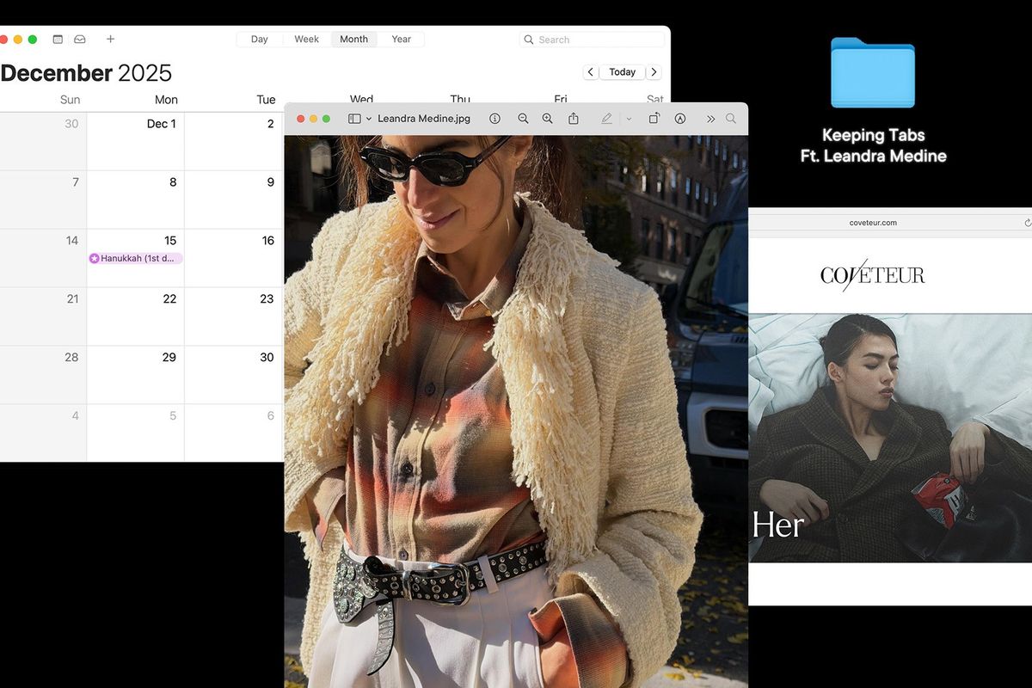This screenshot has height=688, width=1032.
Task: Toggle the Preview sidebar
Action: 355,118
